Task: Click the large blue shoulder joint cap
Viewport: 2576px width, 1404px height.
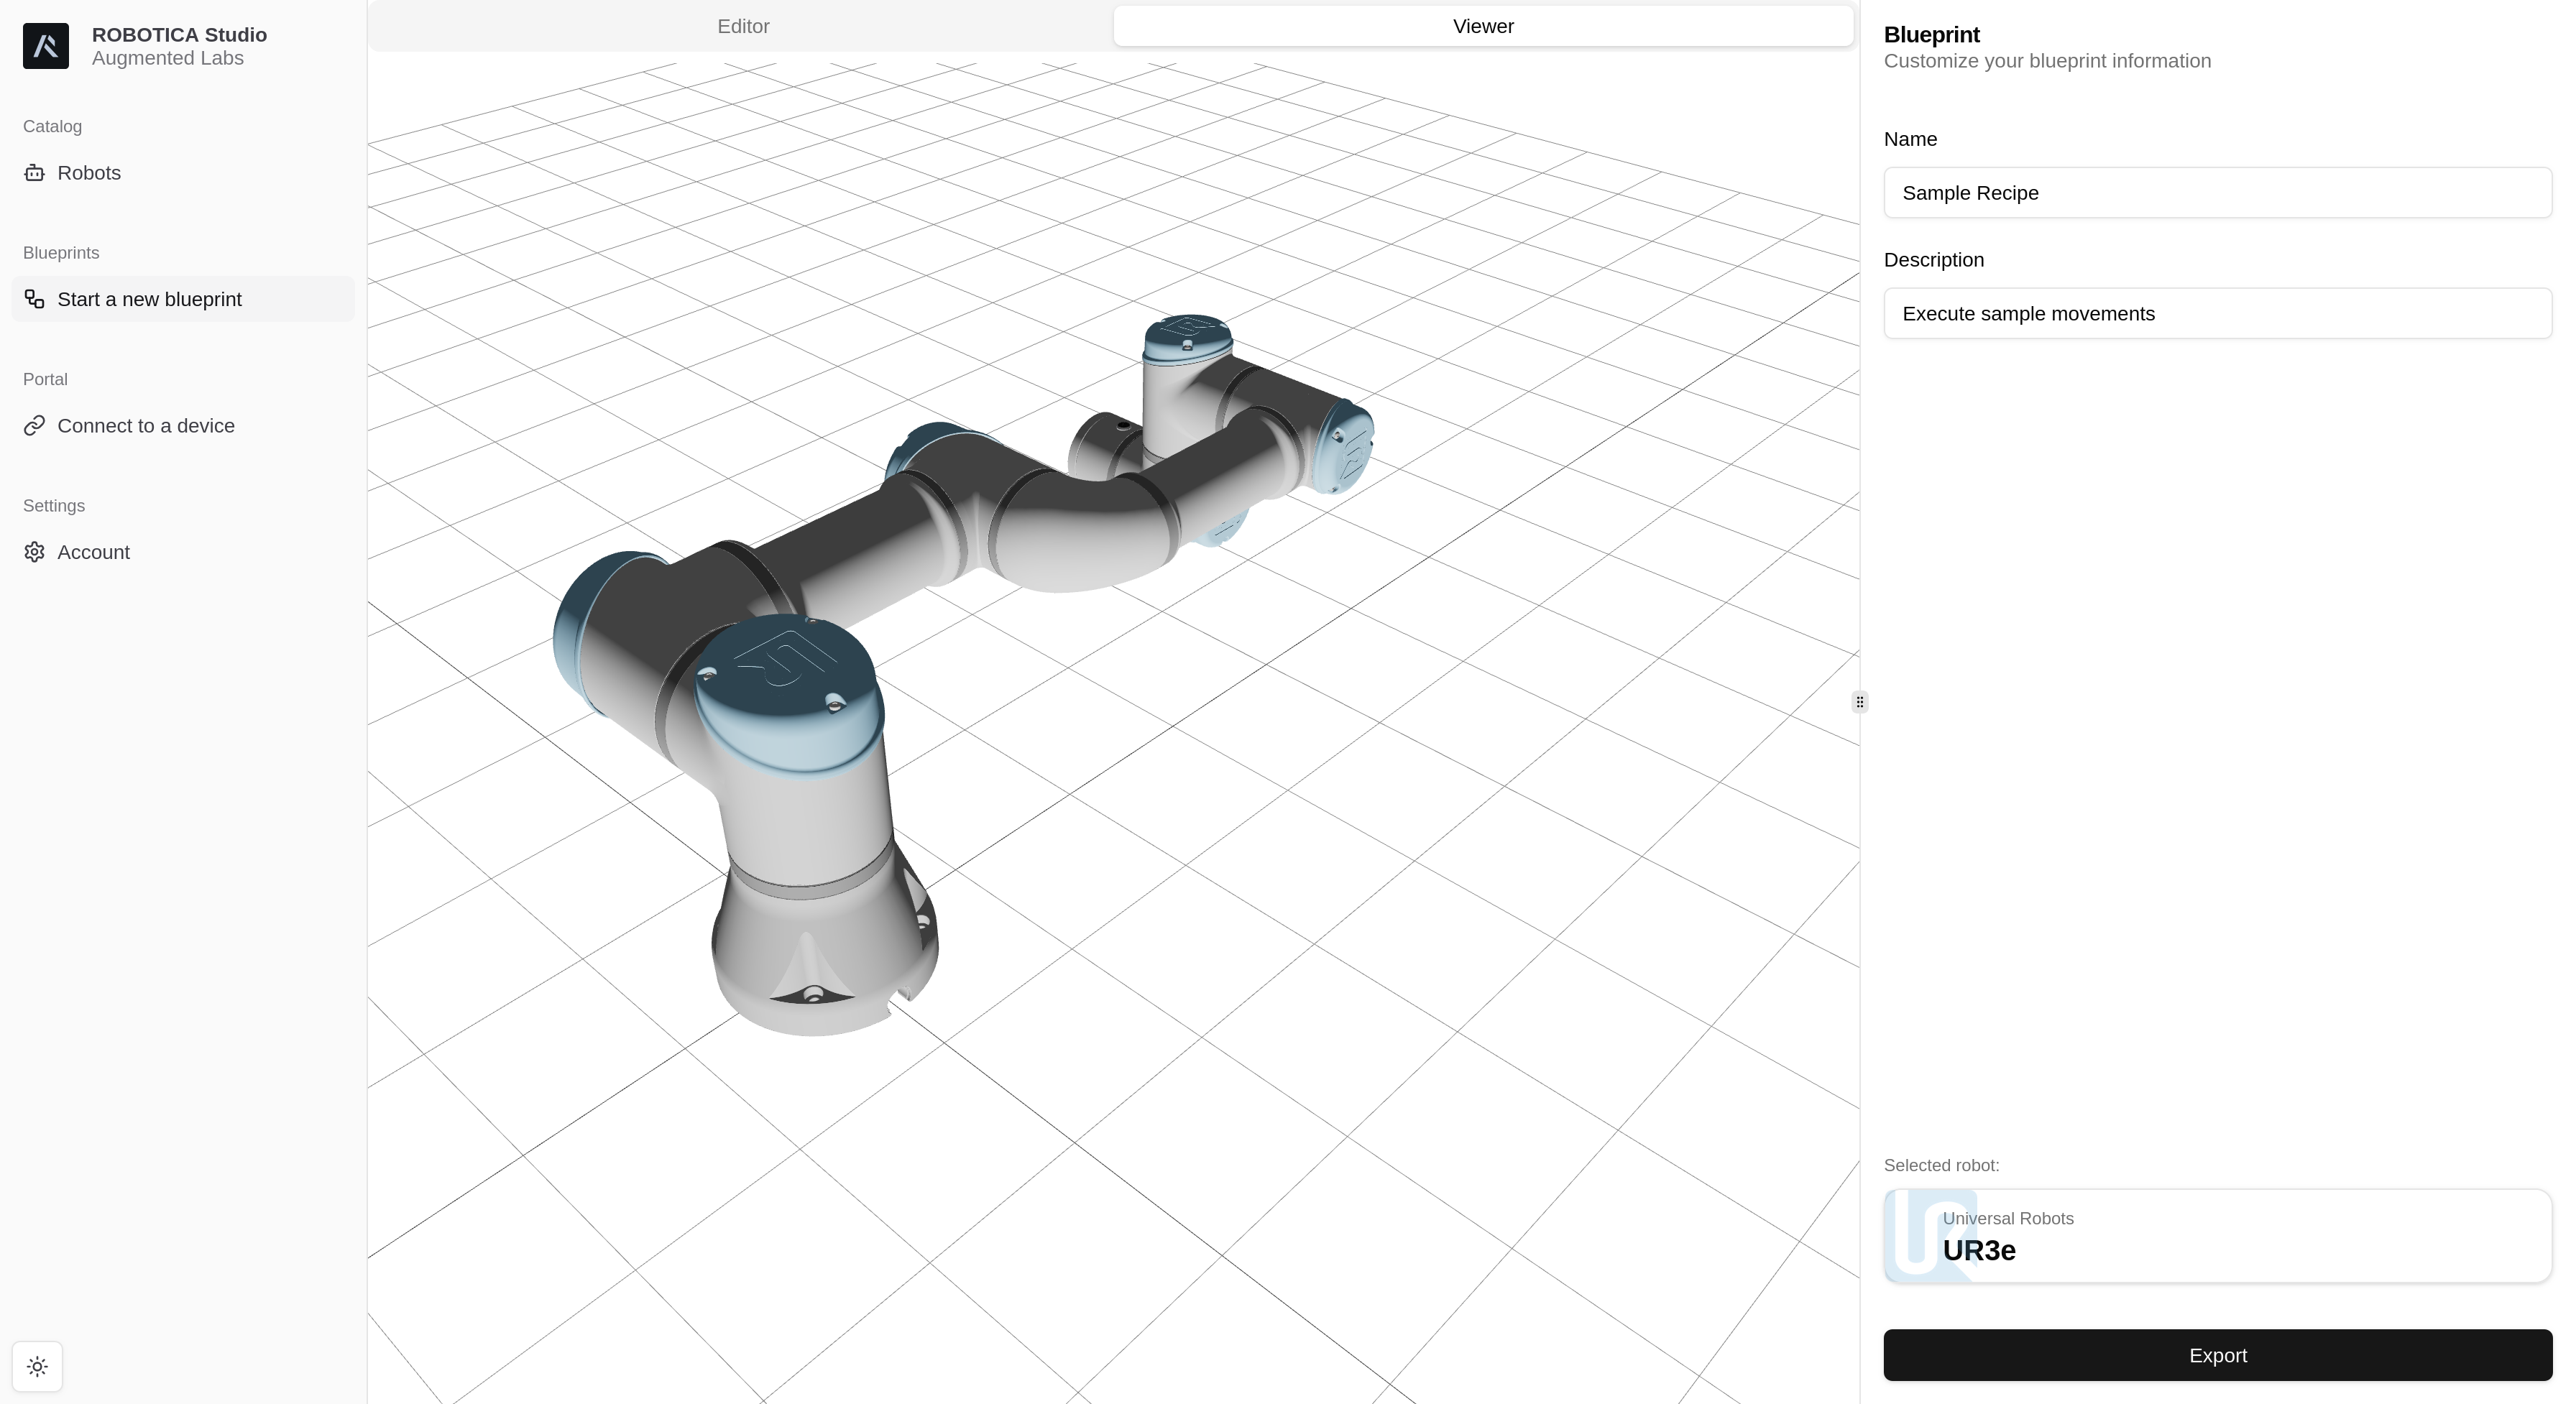Action: click(x=788, y=680)
